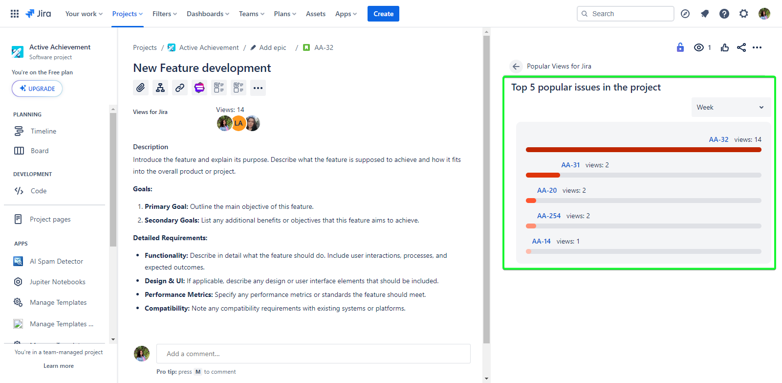
Task: Click the share issue icon
Action: pos(741,47)
